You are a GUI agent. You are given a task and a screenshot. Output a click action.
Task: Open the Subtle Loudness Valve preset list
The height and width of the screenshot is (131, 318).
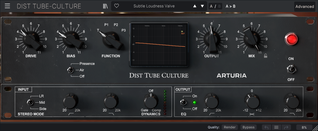tap(154, 6)
